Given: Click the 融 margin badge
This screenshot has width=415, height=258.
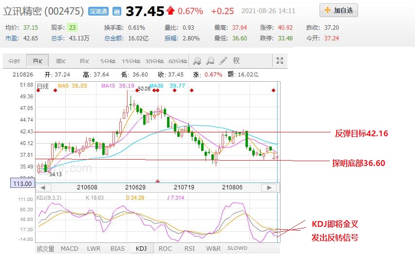Looking at the screenshot, I should 117,11.
